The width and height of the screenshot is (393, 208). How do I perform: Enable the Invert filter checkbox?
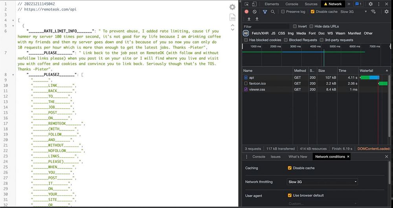tap(295, 26)
